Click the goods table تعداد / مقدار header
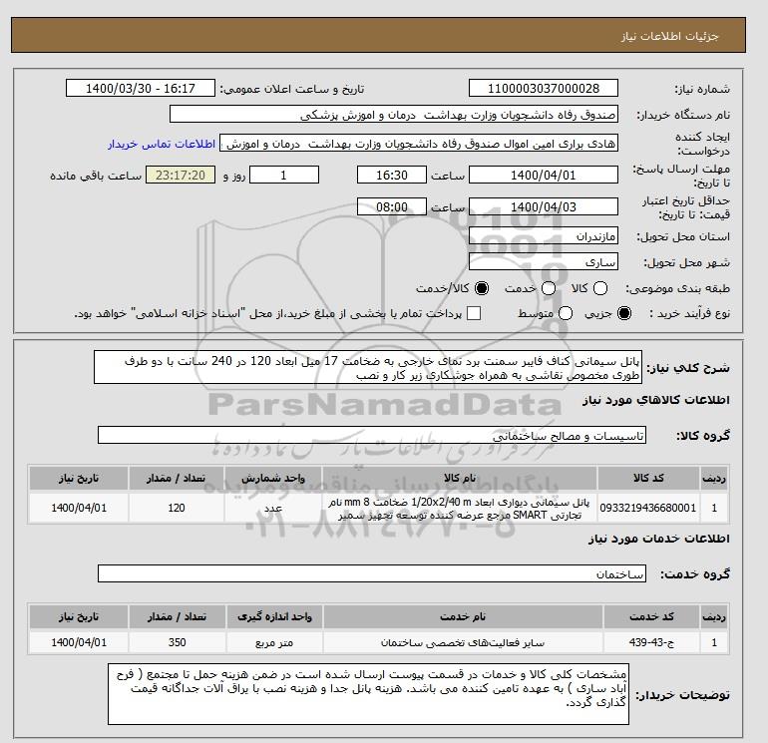768x743 pixels. pyautogui.click(x=177, y=478)
